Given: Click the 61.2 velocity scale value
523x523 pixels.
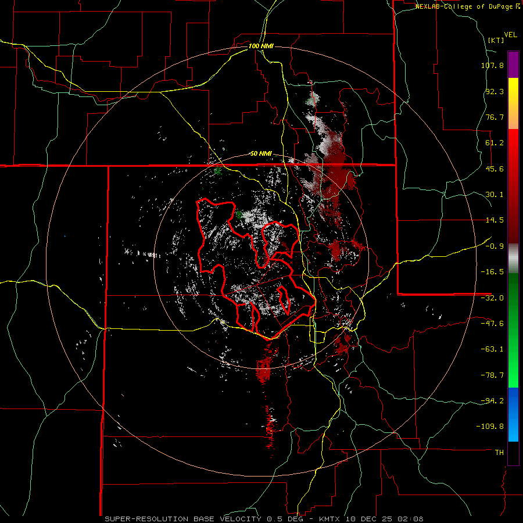Looking at the screenshot, I should [495, 143].
